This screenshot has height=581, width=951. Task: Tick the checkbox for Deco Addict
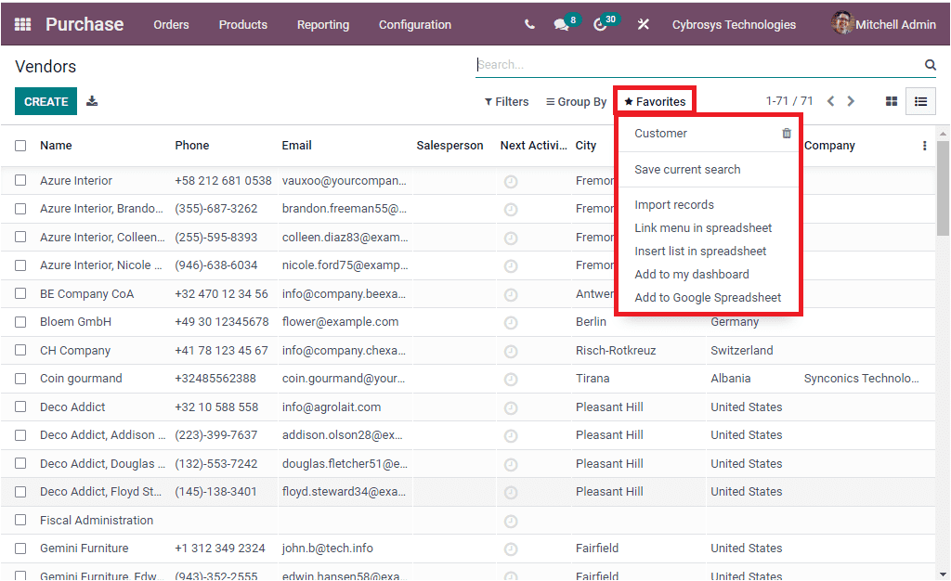[x=20, y=407]
